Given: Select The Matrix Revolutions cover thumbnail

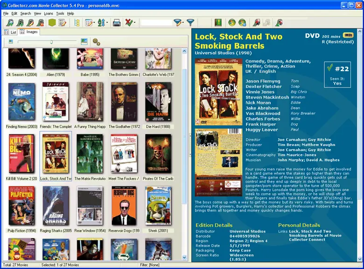Looking at the screenshot, I should click(x=90, y=153).
